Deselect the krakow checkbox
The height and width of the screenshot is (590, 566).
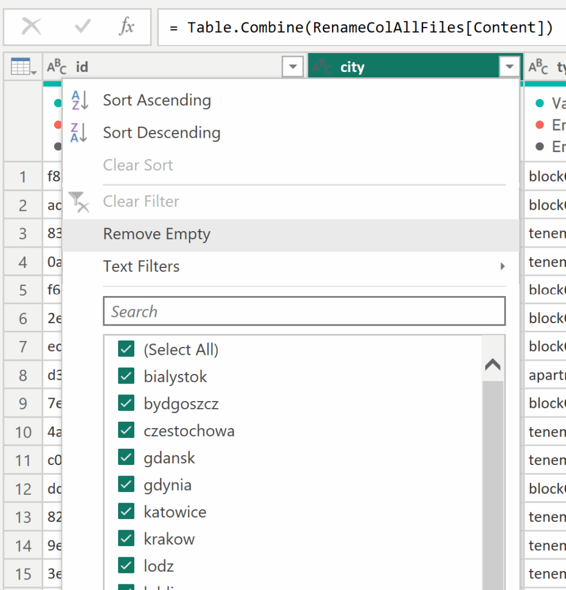pyautogui.click(x=126, y=539)
